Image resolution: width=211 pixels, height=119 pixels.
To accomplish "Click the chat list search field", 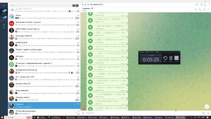I will (41, 6).
